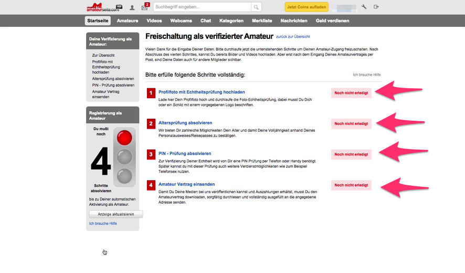Click the blurred username in the header

click(344, 7)
